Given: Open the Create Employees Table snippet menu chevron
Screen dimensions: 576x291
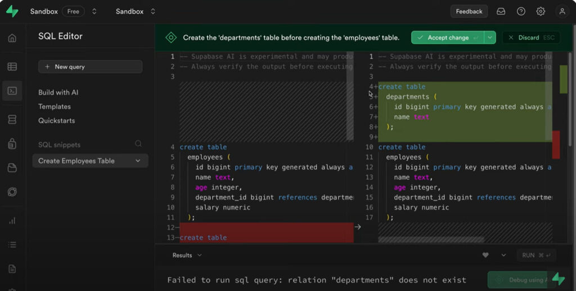Looking at the screenshot, I should point(138,161).
